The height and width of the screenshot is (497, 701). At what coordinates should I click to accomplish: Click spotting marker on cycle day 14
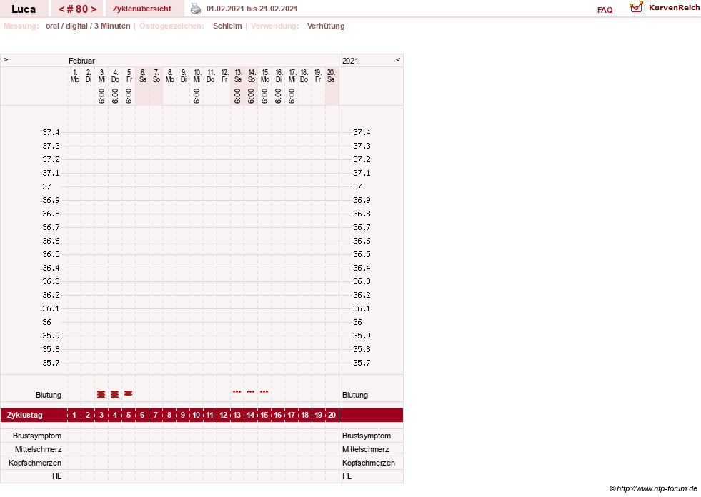coord(250,392)
